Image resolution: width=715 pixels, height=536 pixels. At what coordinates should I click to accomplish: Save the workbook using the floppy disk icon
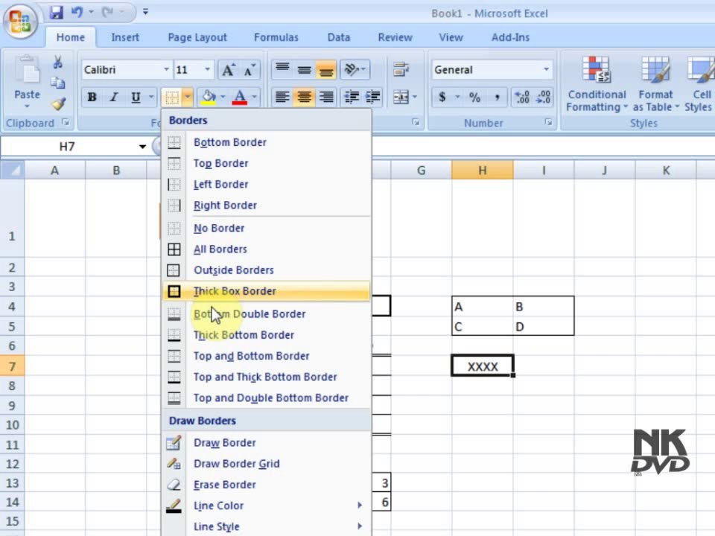click(56, 13)
